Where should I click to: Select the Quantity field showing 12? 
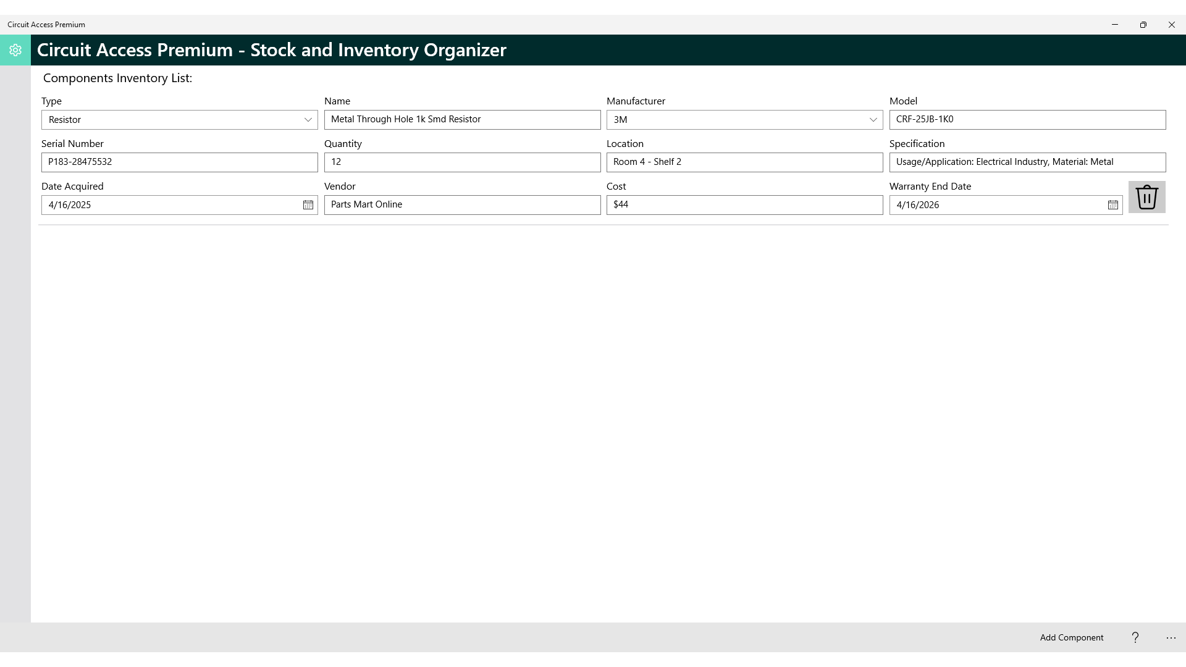(x=461, y=162)
